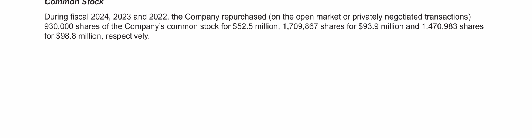Click the share count "1,470,983"
Viewport: 532px width, 138px height.
click(x=439, y=26)
